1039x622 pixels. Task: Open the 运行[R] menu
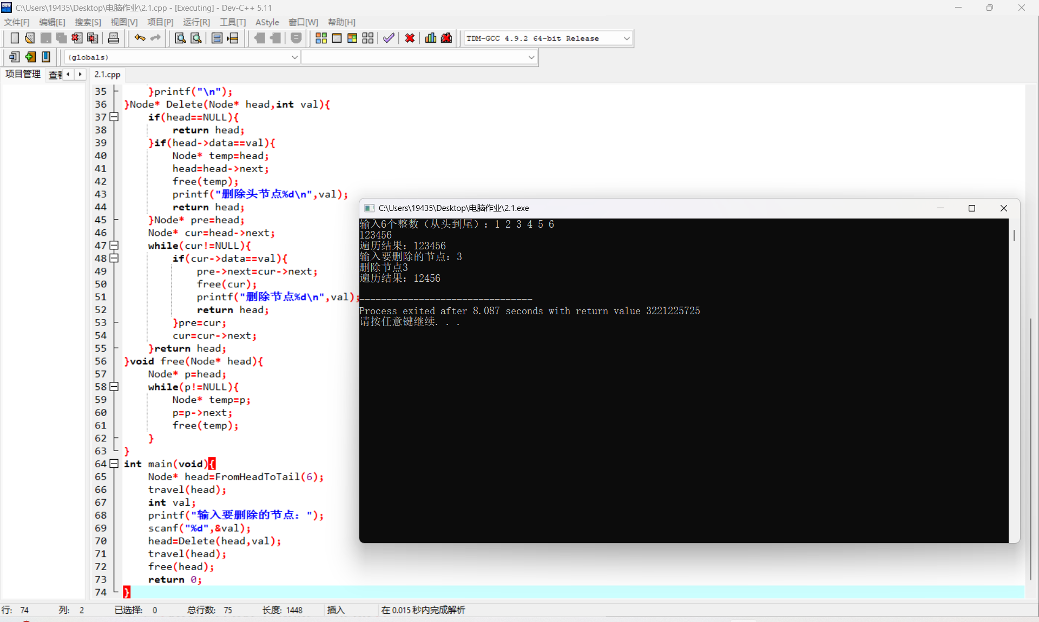[x=196, y=22]
